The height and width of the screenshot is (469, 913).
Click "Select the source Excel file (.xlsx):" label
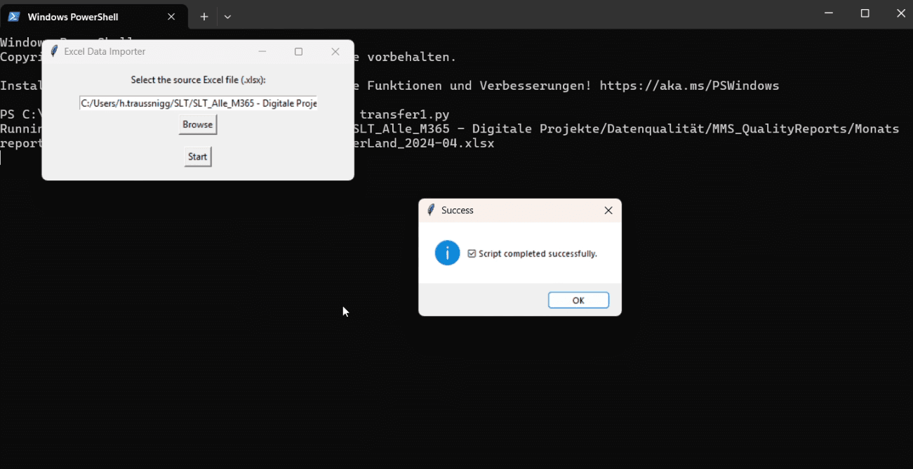pos(199,80)
